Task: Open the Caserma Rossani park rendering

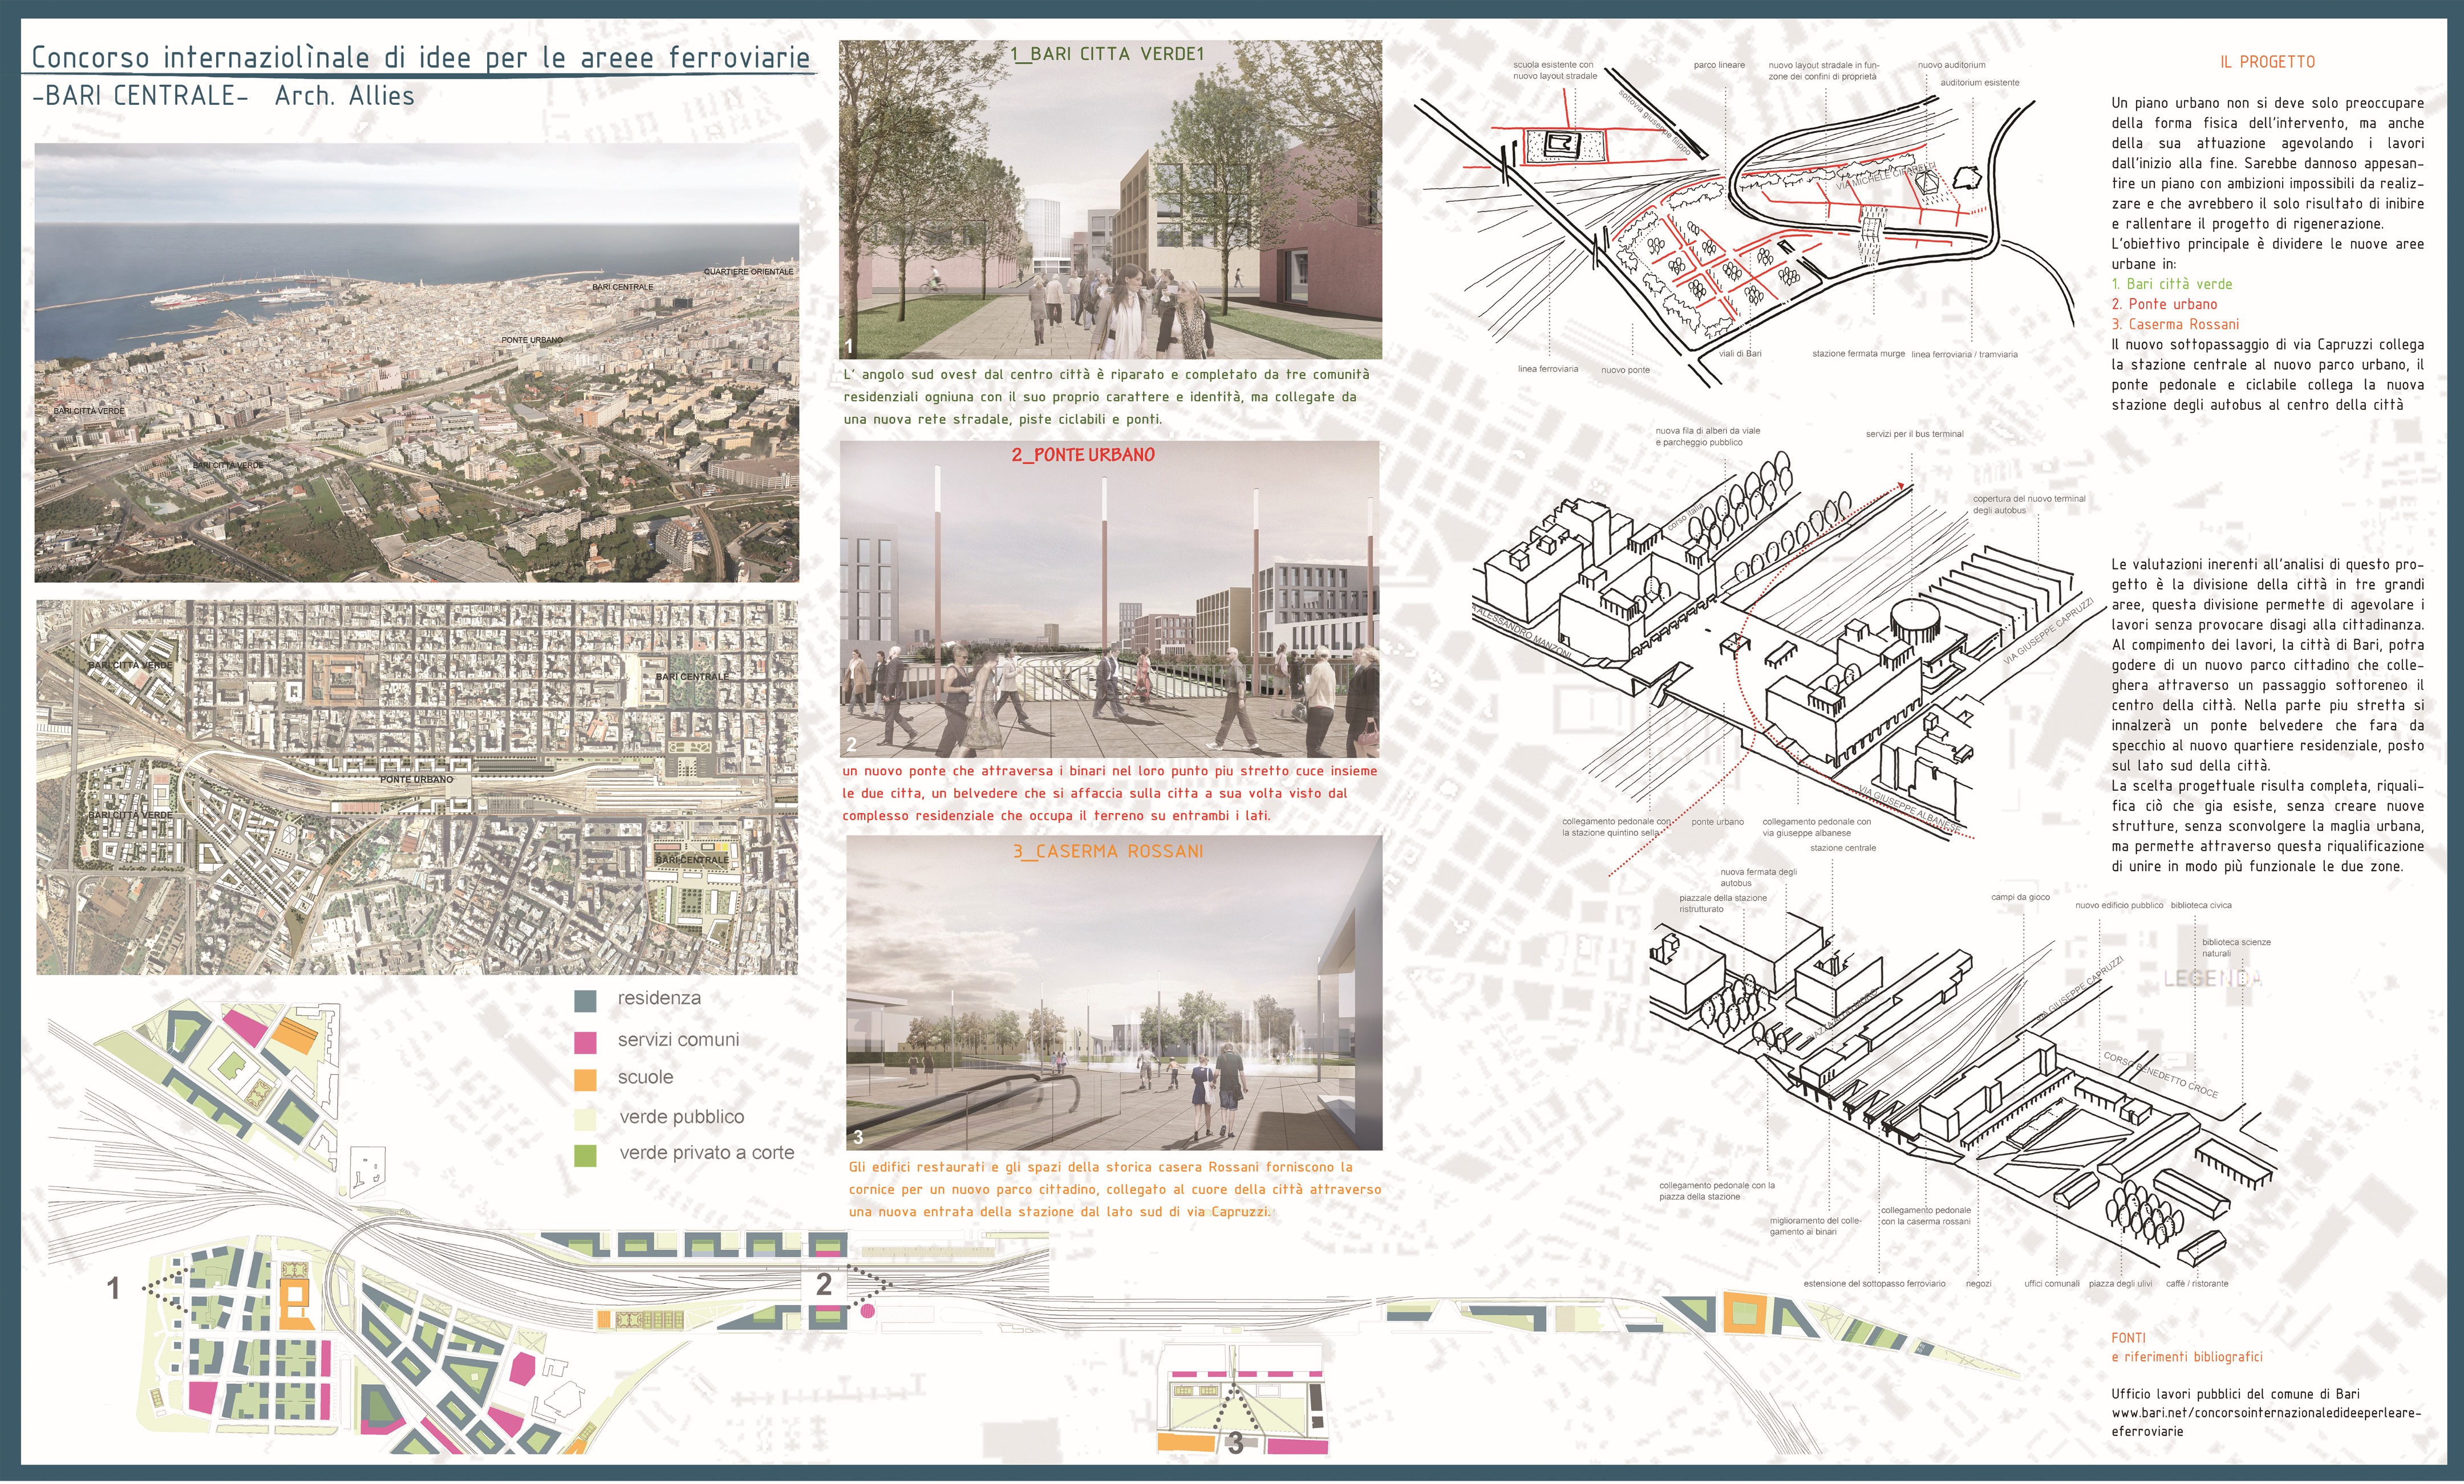Action: pos(1114,993)
